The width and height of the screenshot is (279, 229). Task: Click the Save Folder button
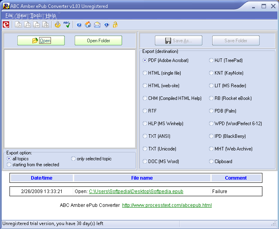(x=236, y=41)
